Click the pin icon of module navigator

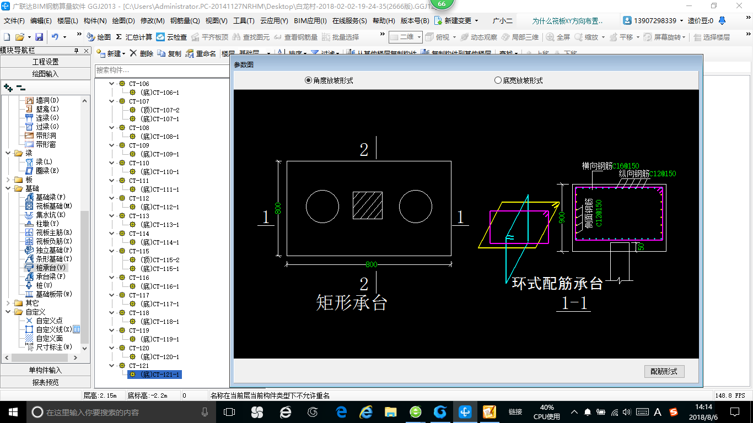pos(77,50)
